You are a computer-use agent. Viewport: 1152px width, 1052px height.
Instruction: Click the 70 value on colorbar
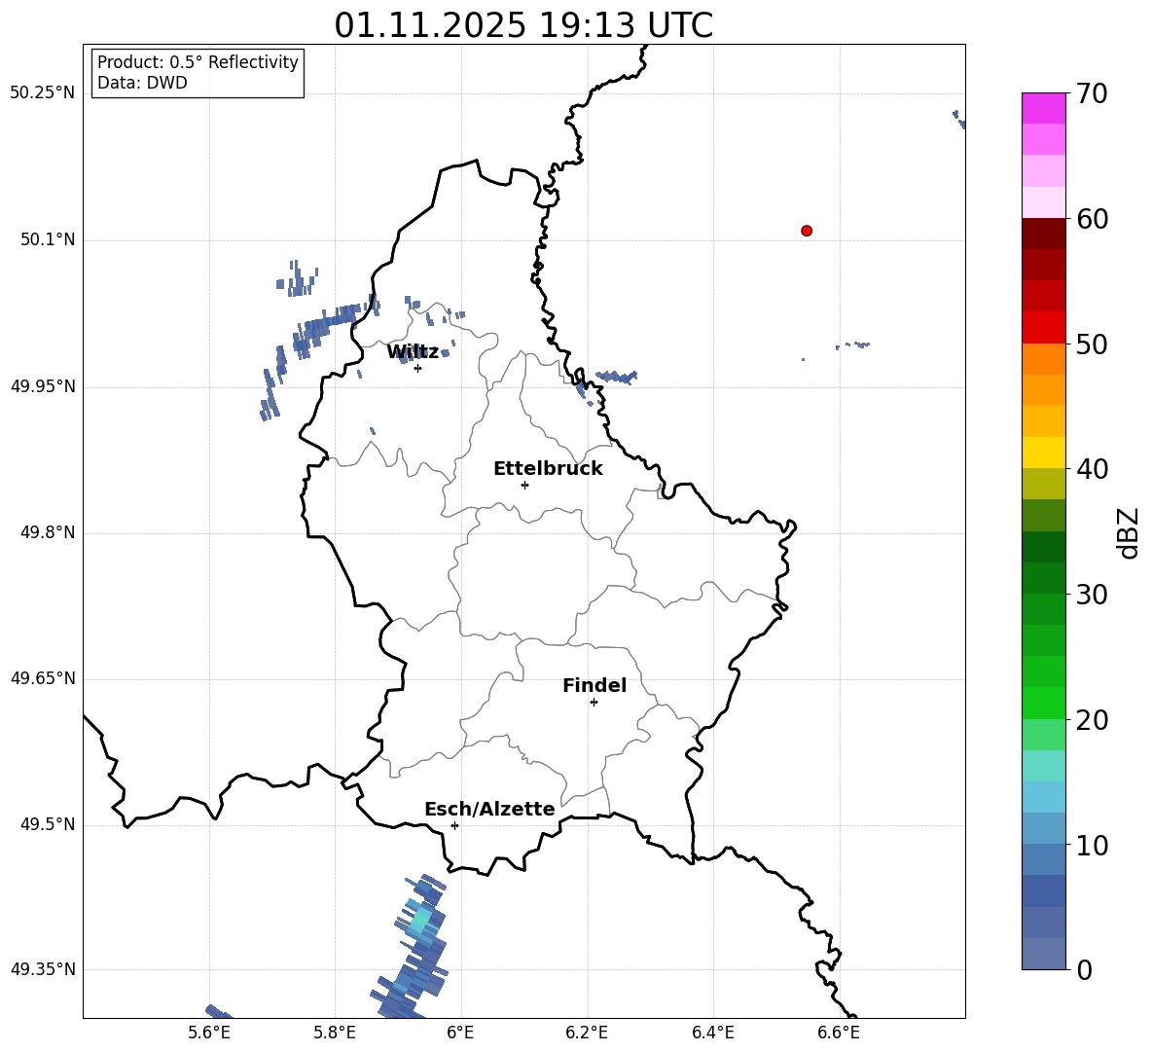[x=1093, y=93]
